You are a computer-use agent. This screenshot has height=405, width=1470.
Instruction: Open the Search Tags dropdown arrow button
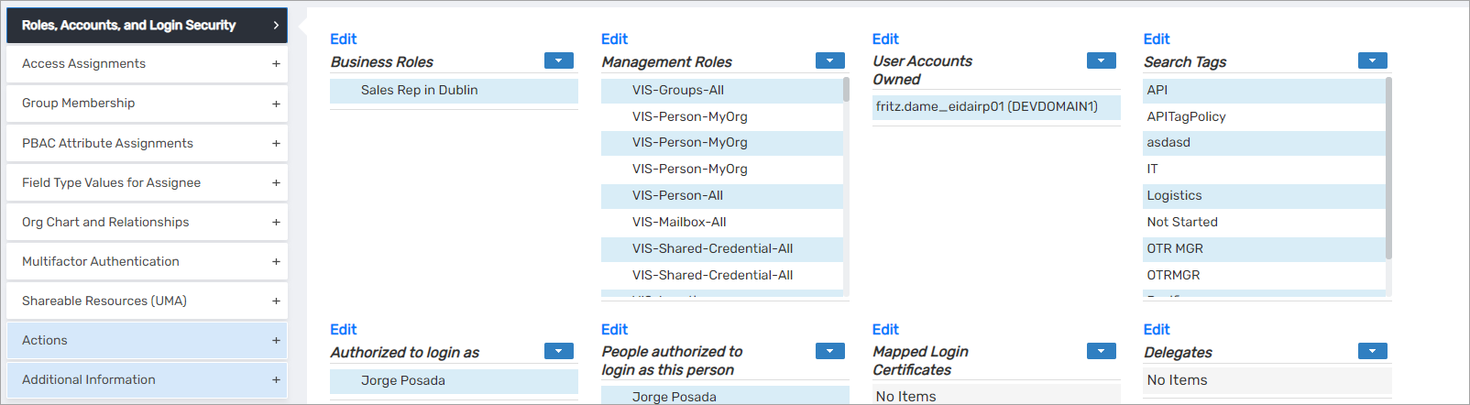[1372, 61]
